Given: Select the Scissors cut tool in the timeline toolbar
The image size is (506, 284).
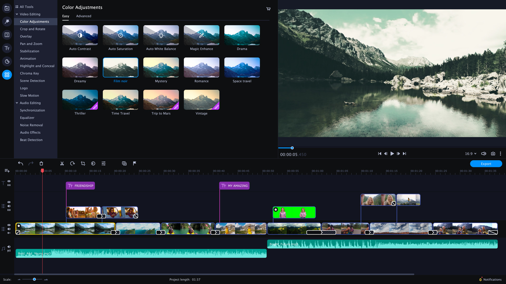Looking at the screenshot, I should pos(62,163).
